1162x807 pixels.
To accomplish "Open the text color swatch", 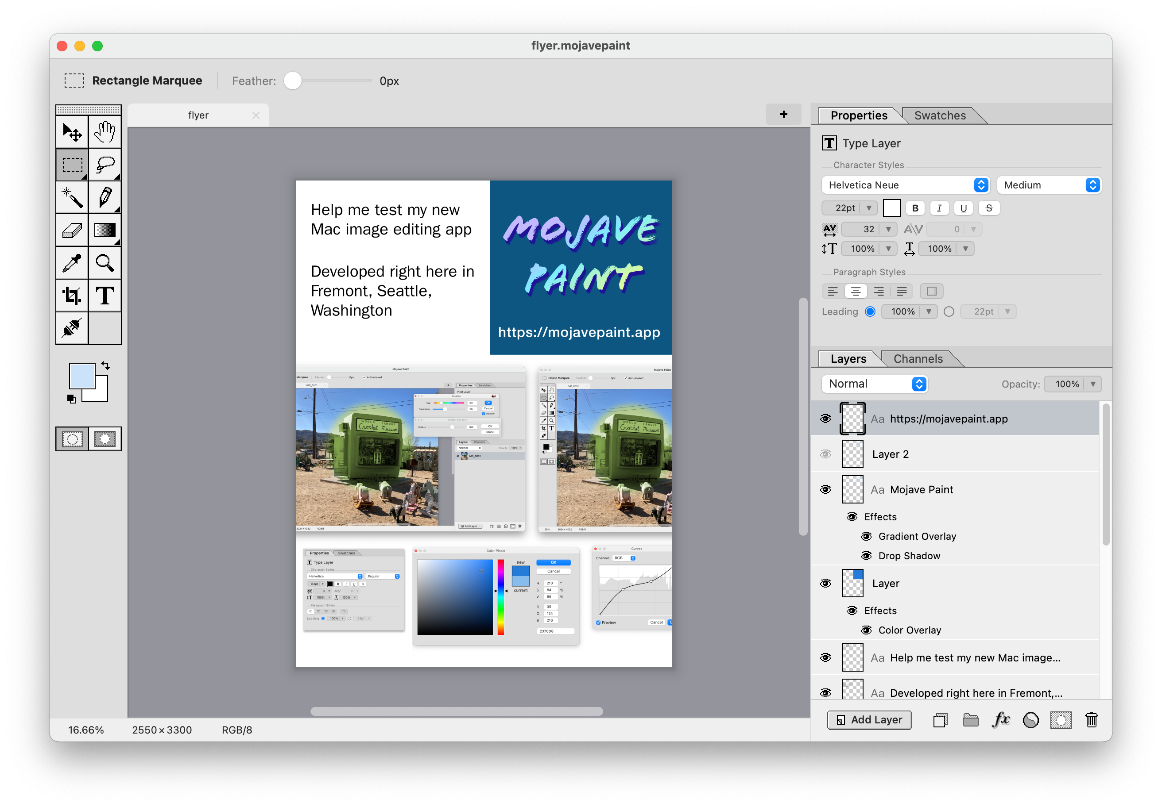I will coord(892,208).
